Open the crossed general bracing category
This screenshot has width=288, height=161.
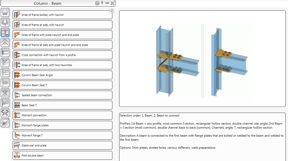[5, 93]
